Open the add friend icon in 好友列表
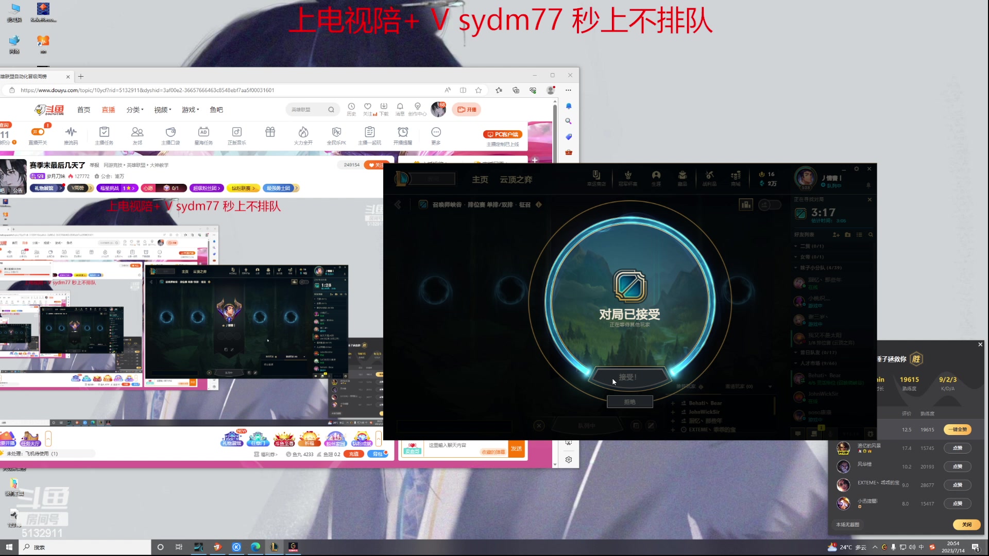This screenshot has height=556, width=989. 836,235
